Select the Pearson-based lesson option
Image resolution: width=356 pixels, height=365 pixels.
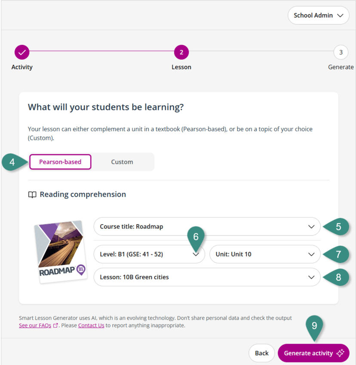tap(60, 162)
